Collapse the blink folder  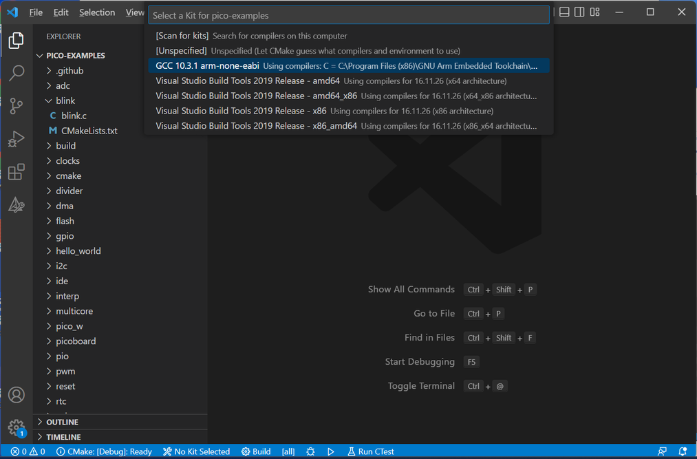pyautogui.click(x=120, y=101)
